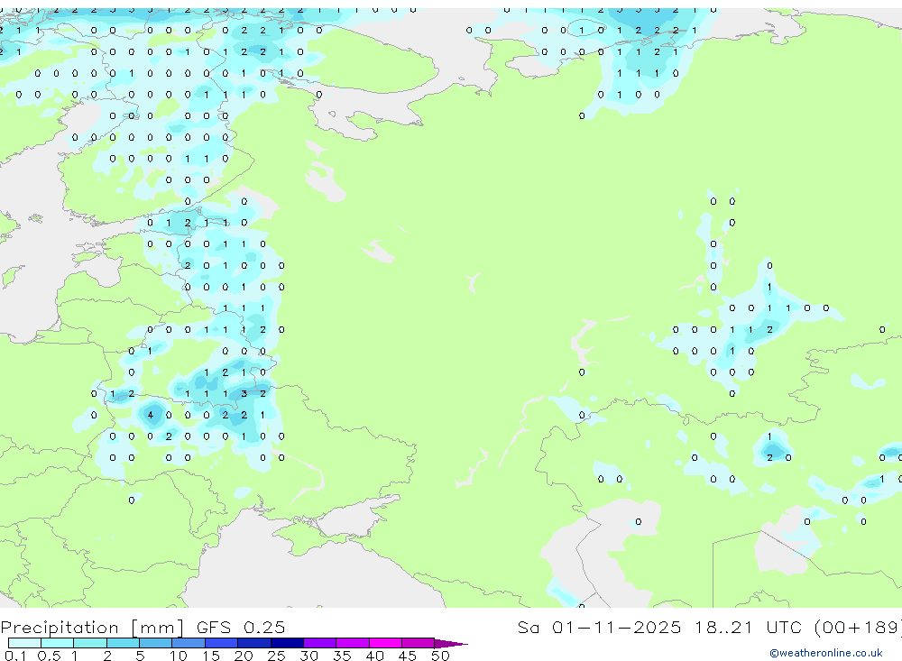This screenshot has width=902, height=661.
Task: Choose the 25–30 mm navy legend swatch
Action: point(287,643)
